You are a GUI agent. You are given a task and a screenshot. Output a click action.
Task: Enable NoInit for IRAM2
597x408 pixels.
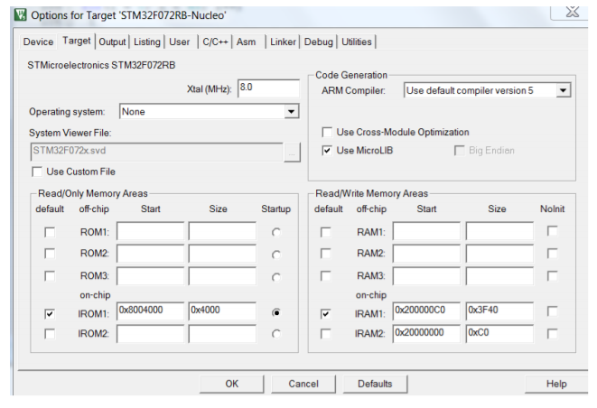pos(552,334)
